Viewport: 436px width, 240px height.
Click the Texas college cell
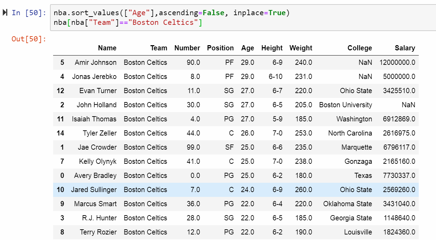coord(363,176)
